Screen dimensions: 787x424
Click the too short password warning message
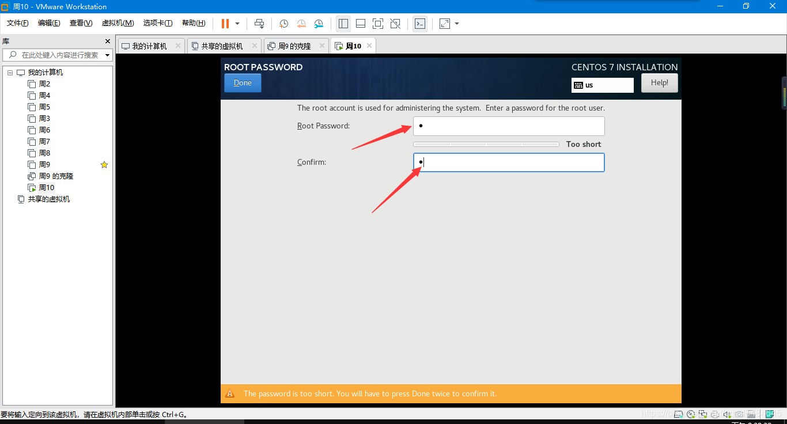tap(370, 394)
